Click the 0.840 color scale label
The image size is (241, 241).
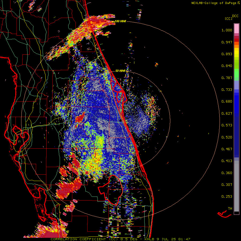(x=227, y=66)
